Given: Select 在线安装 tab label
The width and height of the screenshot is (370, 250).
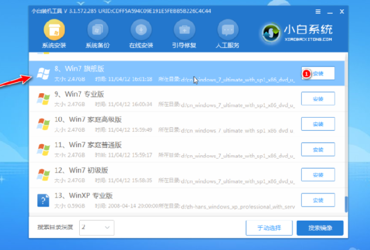Looking at the screenshot, I should [x=141, y=45].
